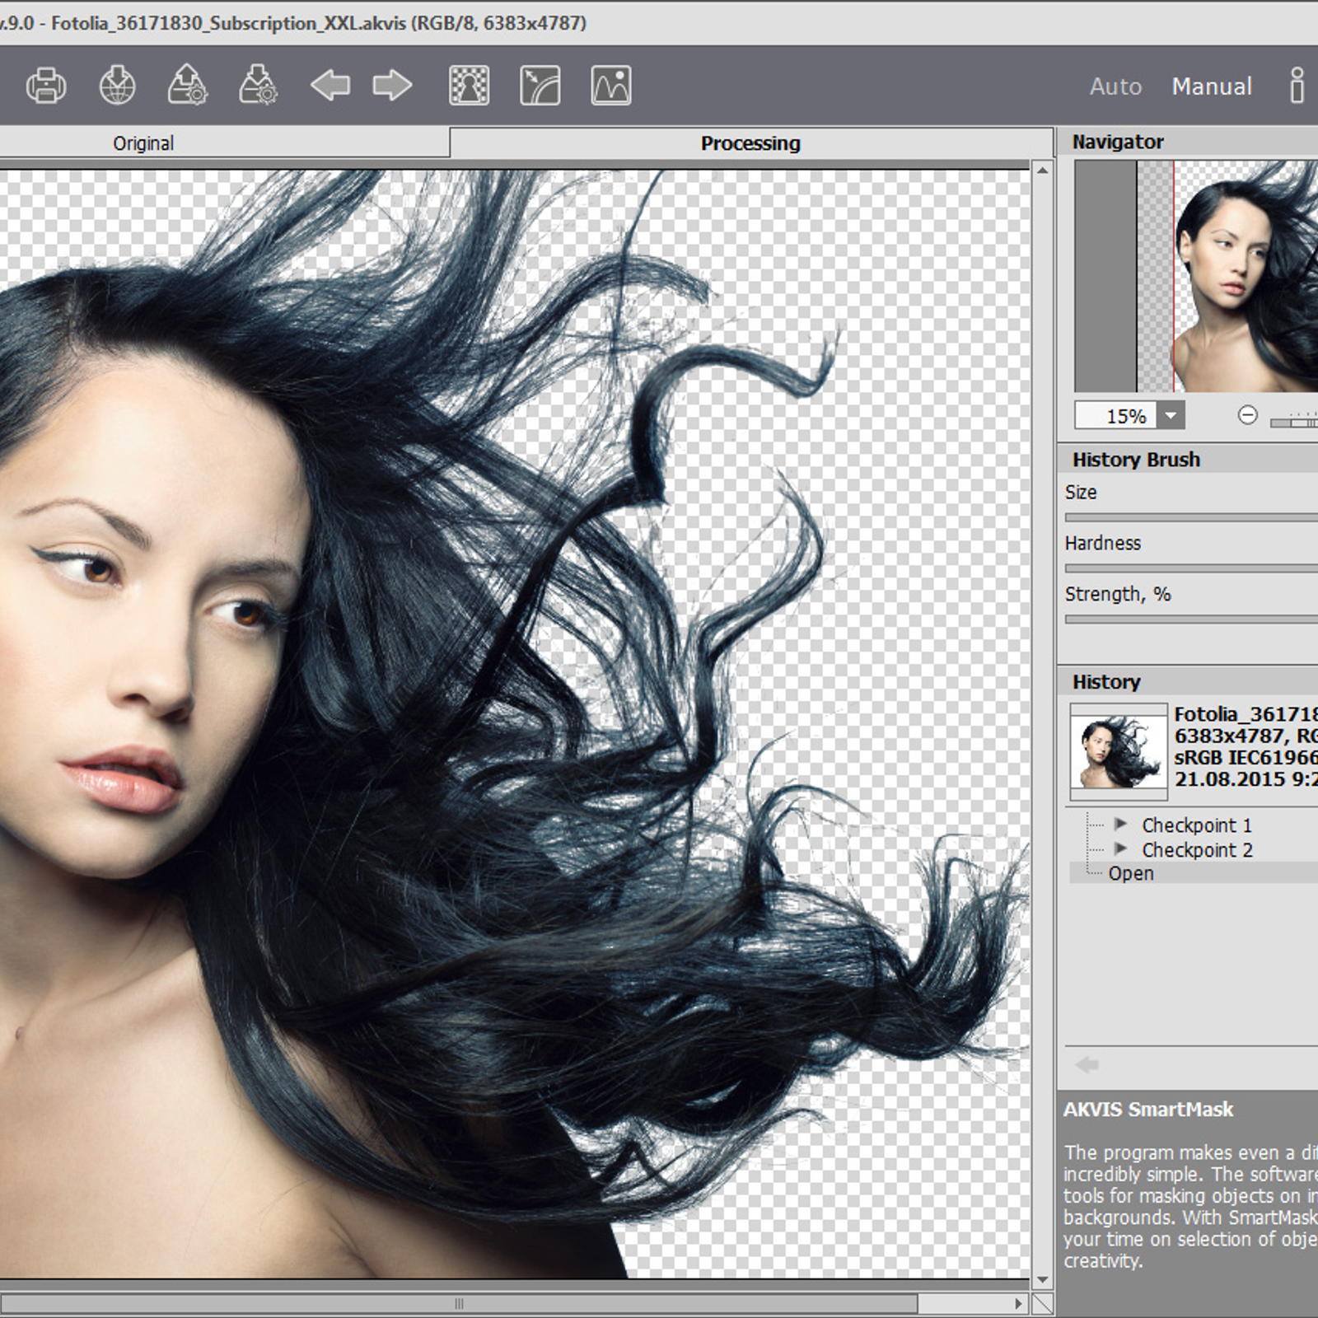Select the Open history entry
The width and height of the screenshot is (1318, 1318).
point(1194,873)
